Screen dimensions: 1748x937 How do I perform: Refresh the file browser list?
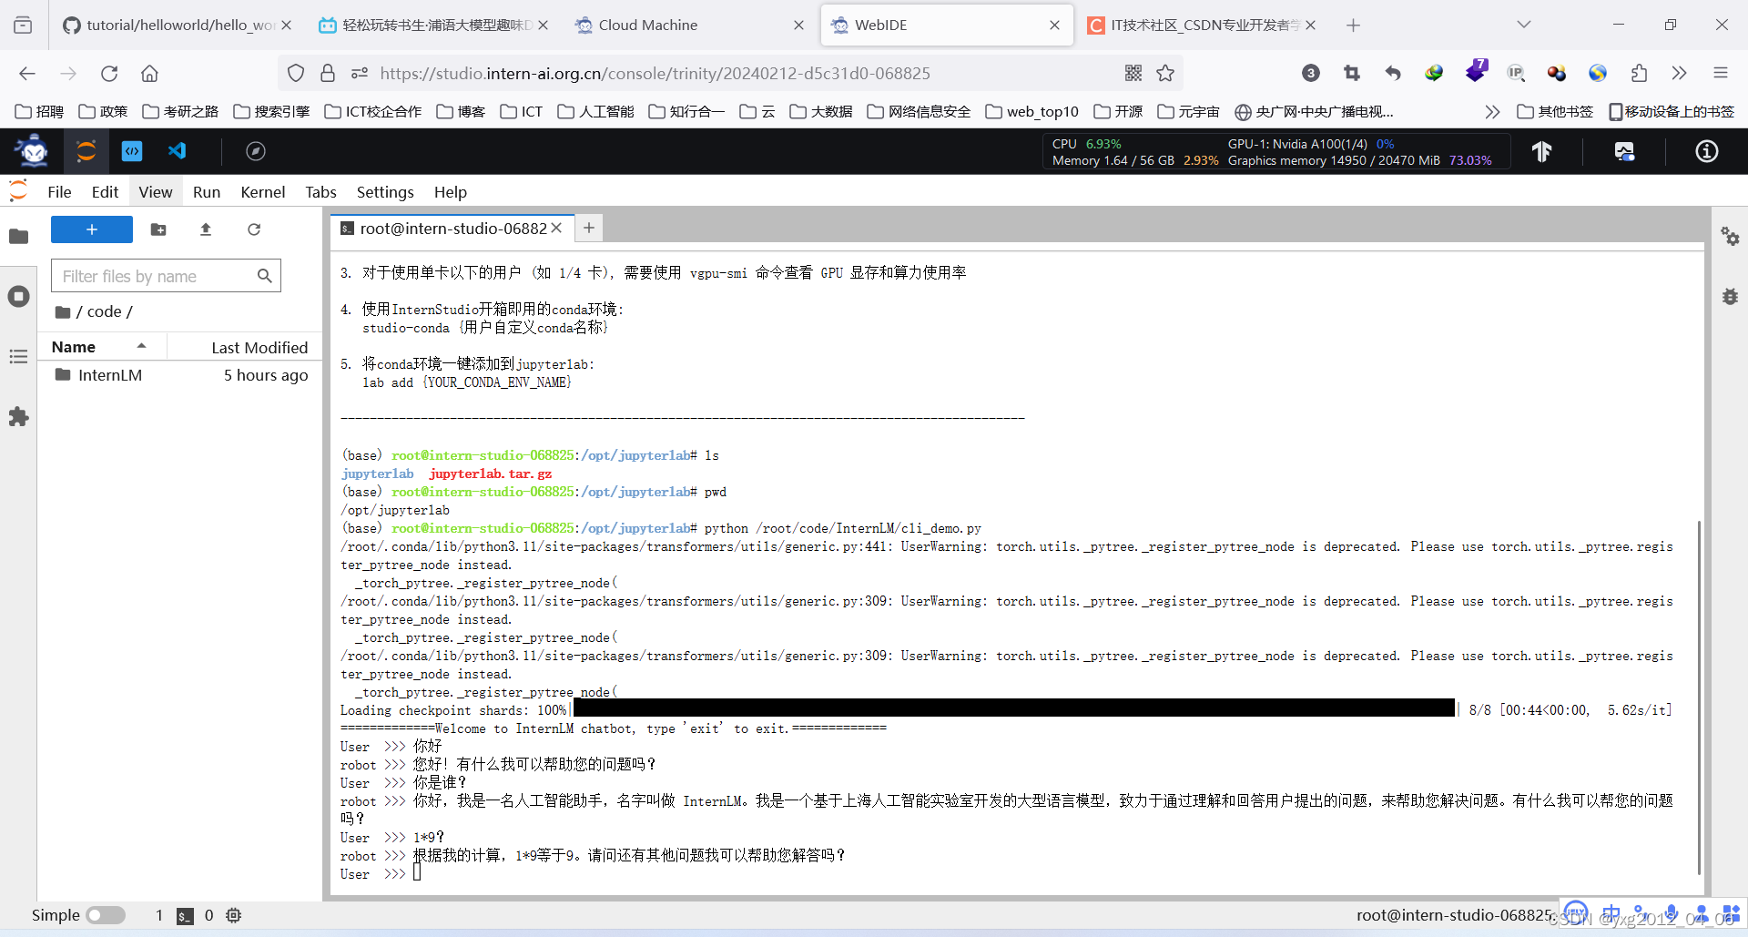(254, 229)
